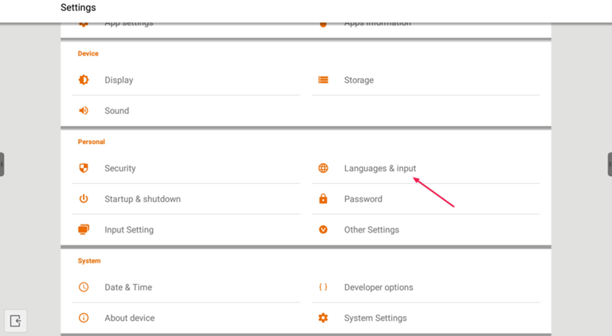
Task: Click the exit button at bottom left
Action: coord(15,321)
